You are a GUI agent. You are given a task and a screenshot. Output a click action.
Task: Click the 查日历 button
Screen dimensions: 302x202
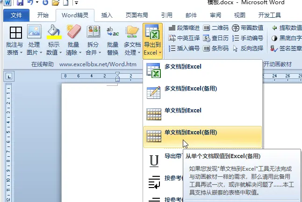click(216, 38)
